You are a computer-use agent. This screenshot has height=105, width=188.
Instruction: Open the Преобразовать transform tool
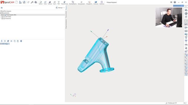coord(73,3)
